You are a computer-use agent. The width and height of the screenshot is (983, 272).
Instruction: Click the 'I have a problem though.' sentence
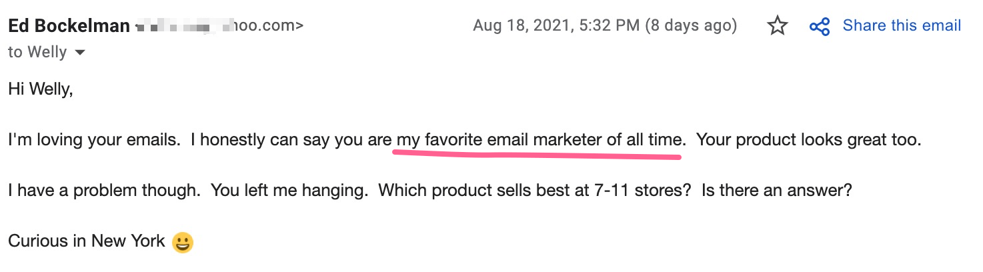(104, 190)
